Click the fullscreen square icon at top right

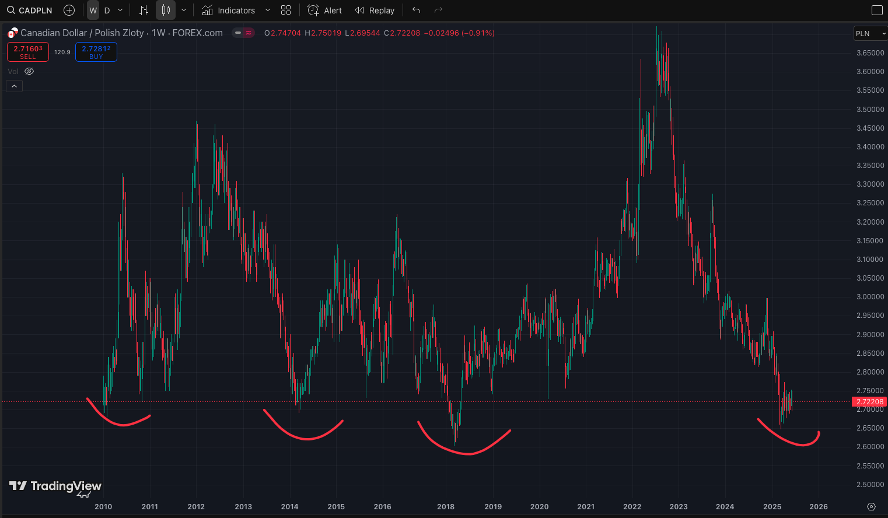[x=876, y=10]
